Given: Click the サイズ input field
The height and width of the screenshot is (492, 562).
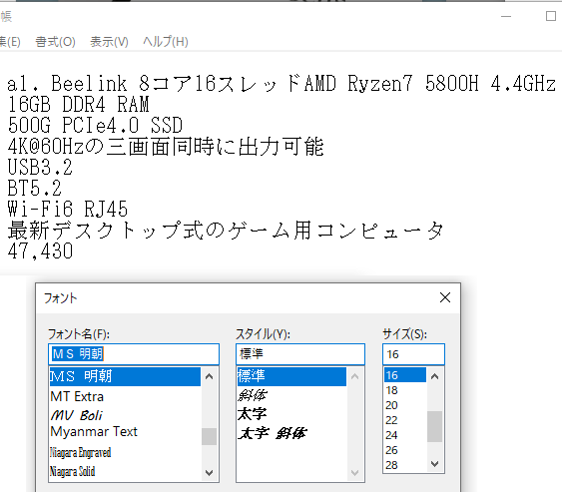Looking at the screenshot, I should [x=413, y=354].
